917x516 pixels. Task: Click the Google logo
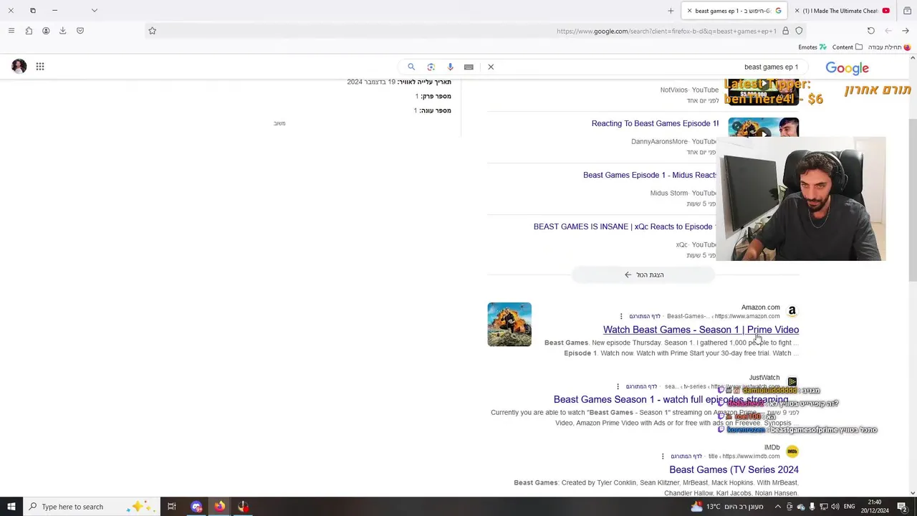[847, 68]
